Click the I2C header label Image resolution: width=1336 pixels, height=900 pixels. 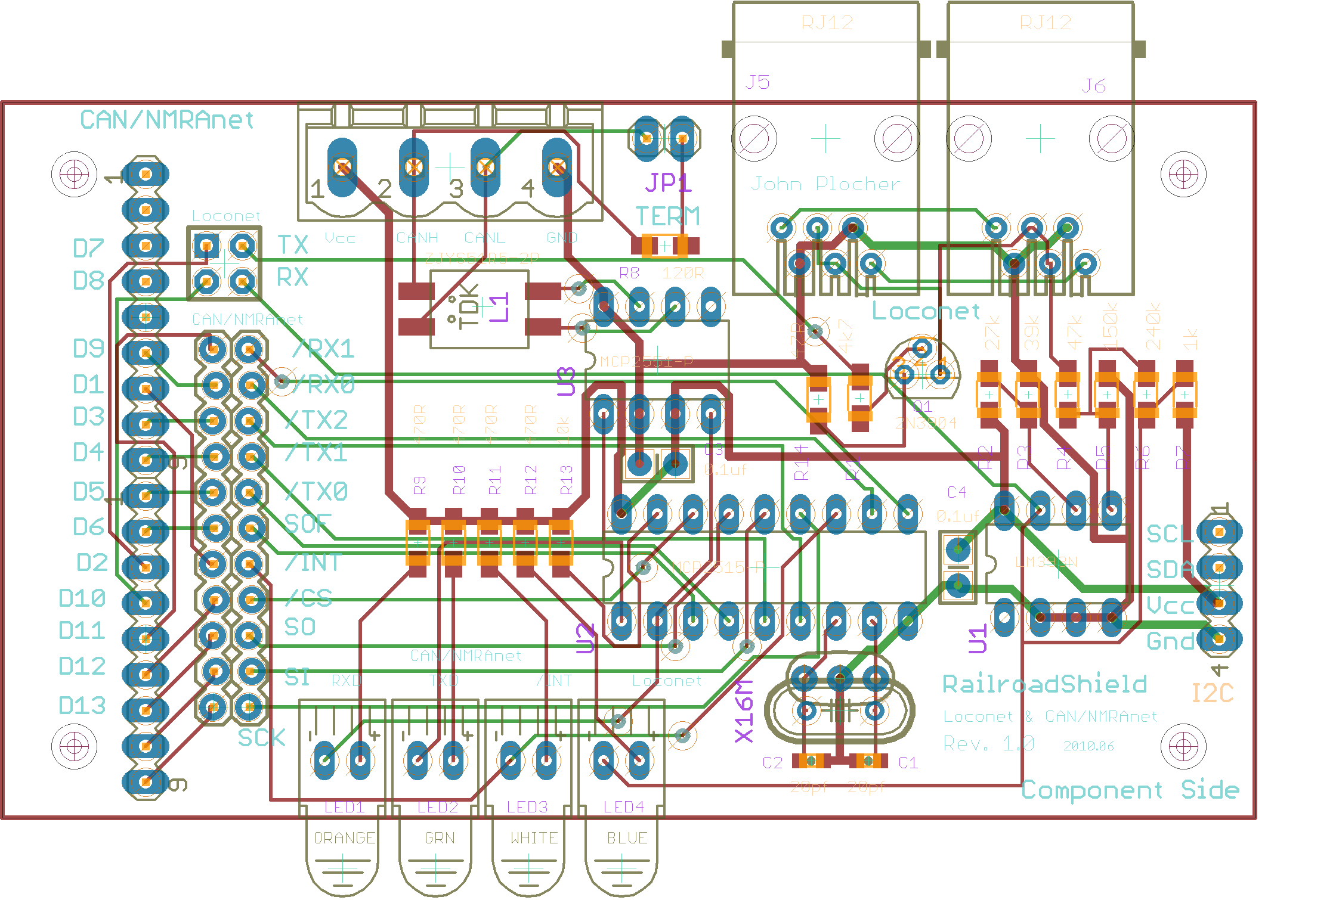click(x=1212, y=693)
